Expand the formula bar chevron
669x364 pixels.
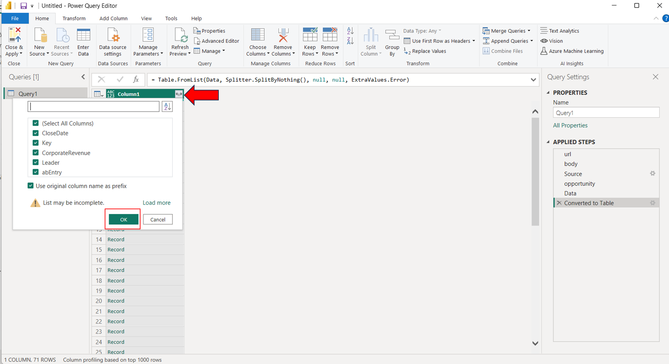533,80
